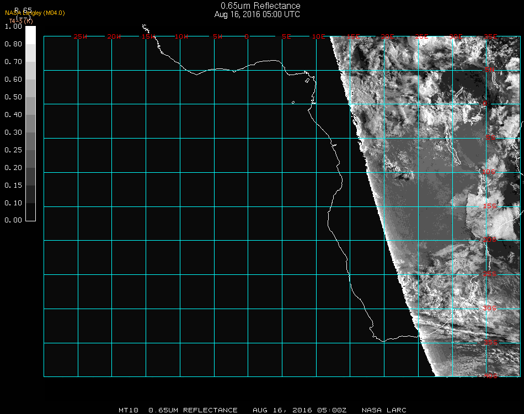This screenshot has width=524, height=414.
Task: Click the MT10 label in the footer
Action: [128, 410]
